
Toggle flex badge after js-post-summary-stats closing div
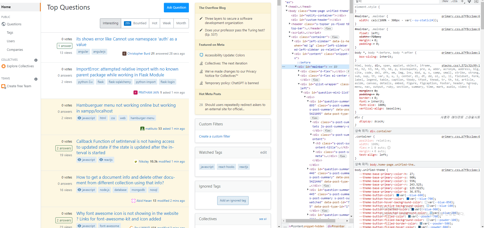[x=328, y=131]
